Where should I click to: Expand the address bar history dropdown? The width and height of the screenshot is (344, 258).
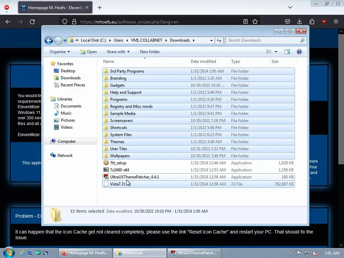coord(211,40)
